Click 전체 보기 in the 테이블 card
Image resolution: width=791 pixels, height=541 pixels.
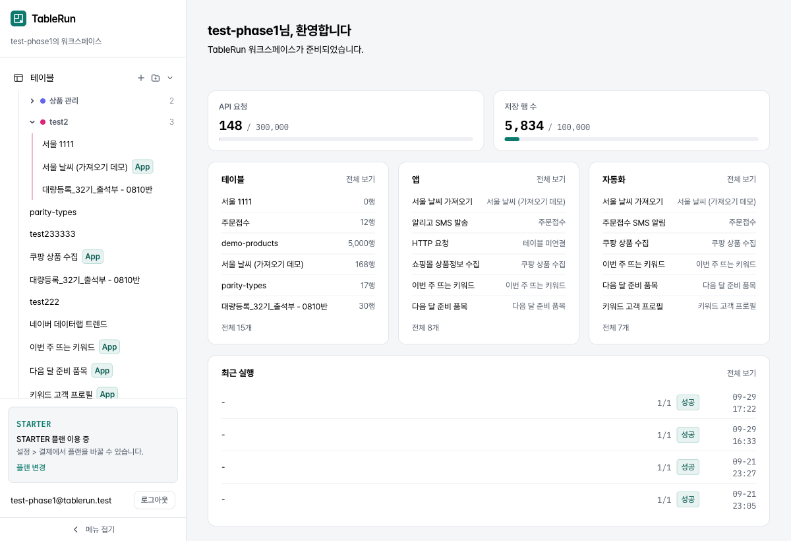click(x=361, y=179)
